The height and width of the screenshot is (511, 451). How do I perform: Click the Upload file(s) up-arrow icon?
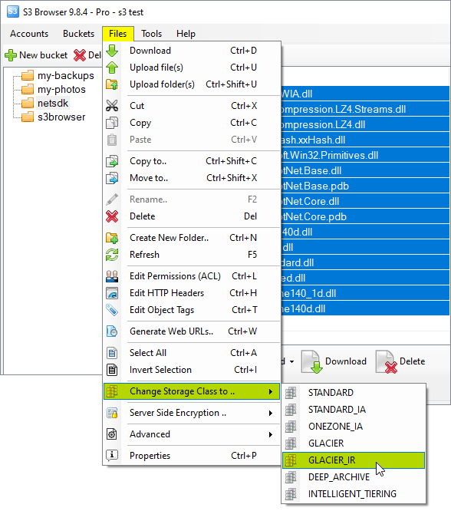112,68
